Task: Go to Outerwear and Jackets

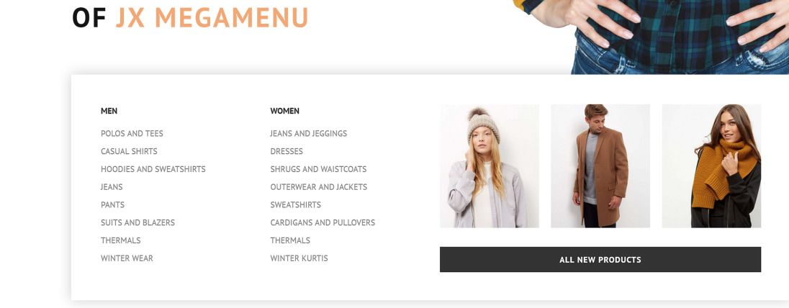Action: coord(318,186)
